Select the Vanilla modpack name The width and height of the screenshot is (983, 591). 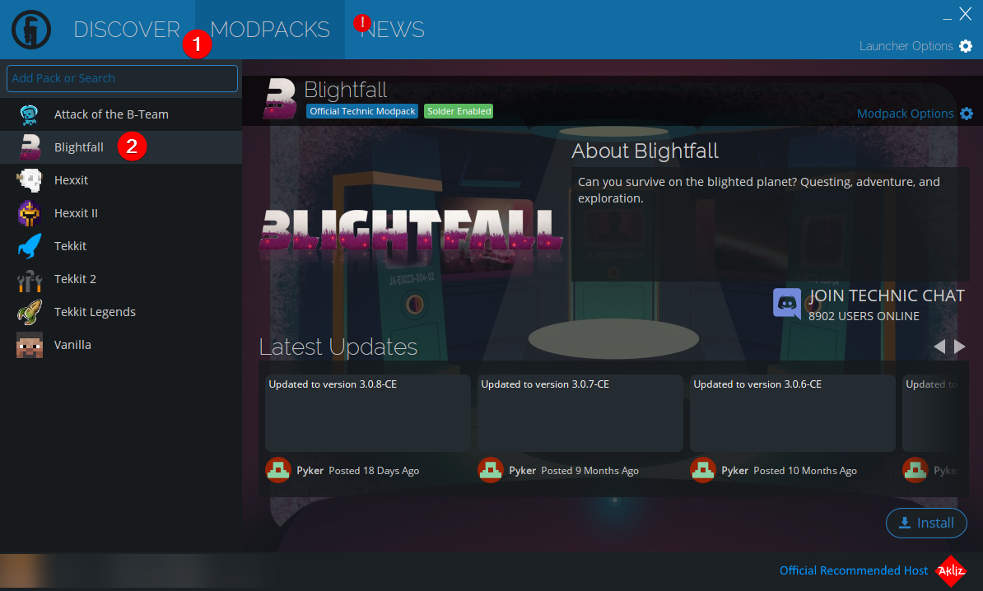pyautogui.click(x=72, y=345)
